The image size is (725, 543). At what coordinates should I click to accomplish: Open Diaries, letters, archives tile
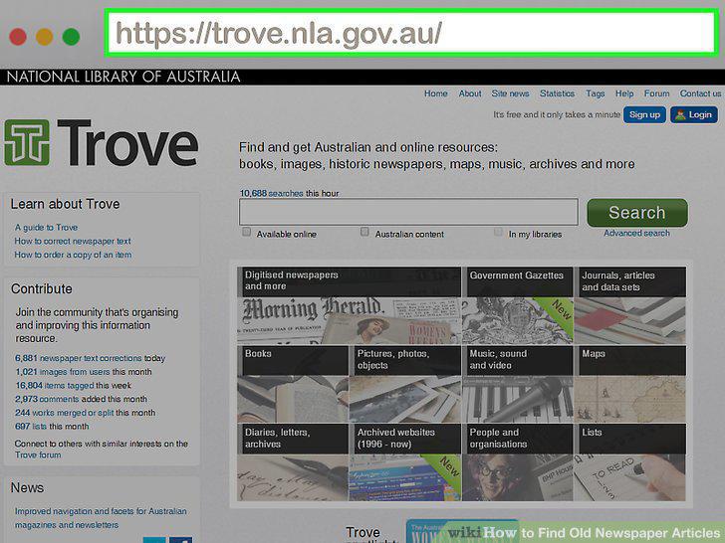point(293,462)
